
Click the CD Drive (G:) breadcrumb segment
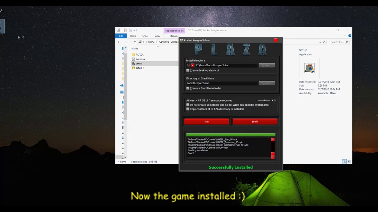[169, 42]
